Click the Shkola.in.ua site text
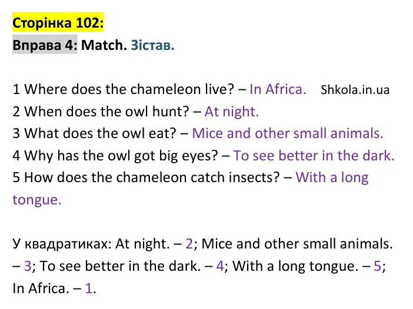Screen dimensions: 413x309 click(355, 90)
